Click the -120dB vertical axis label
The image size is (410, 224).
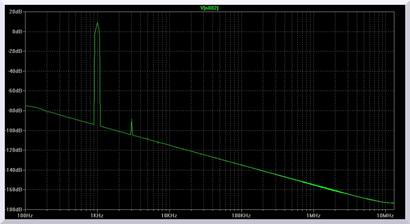point(14,150)
